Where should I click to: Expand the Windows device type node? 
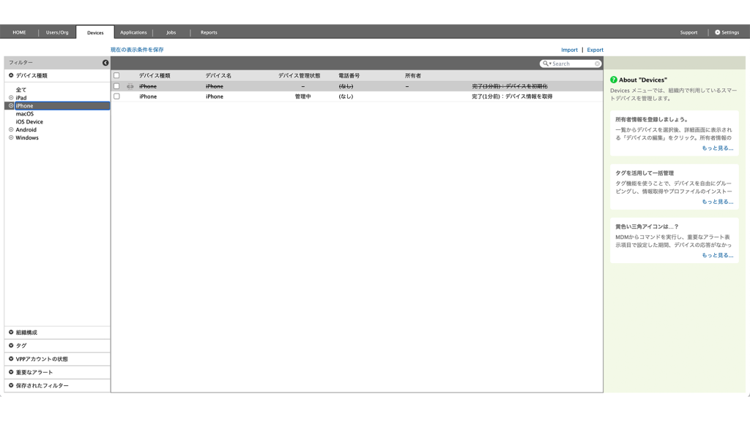click(11, 138)
